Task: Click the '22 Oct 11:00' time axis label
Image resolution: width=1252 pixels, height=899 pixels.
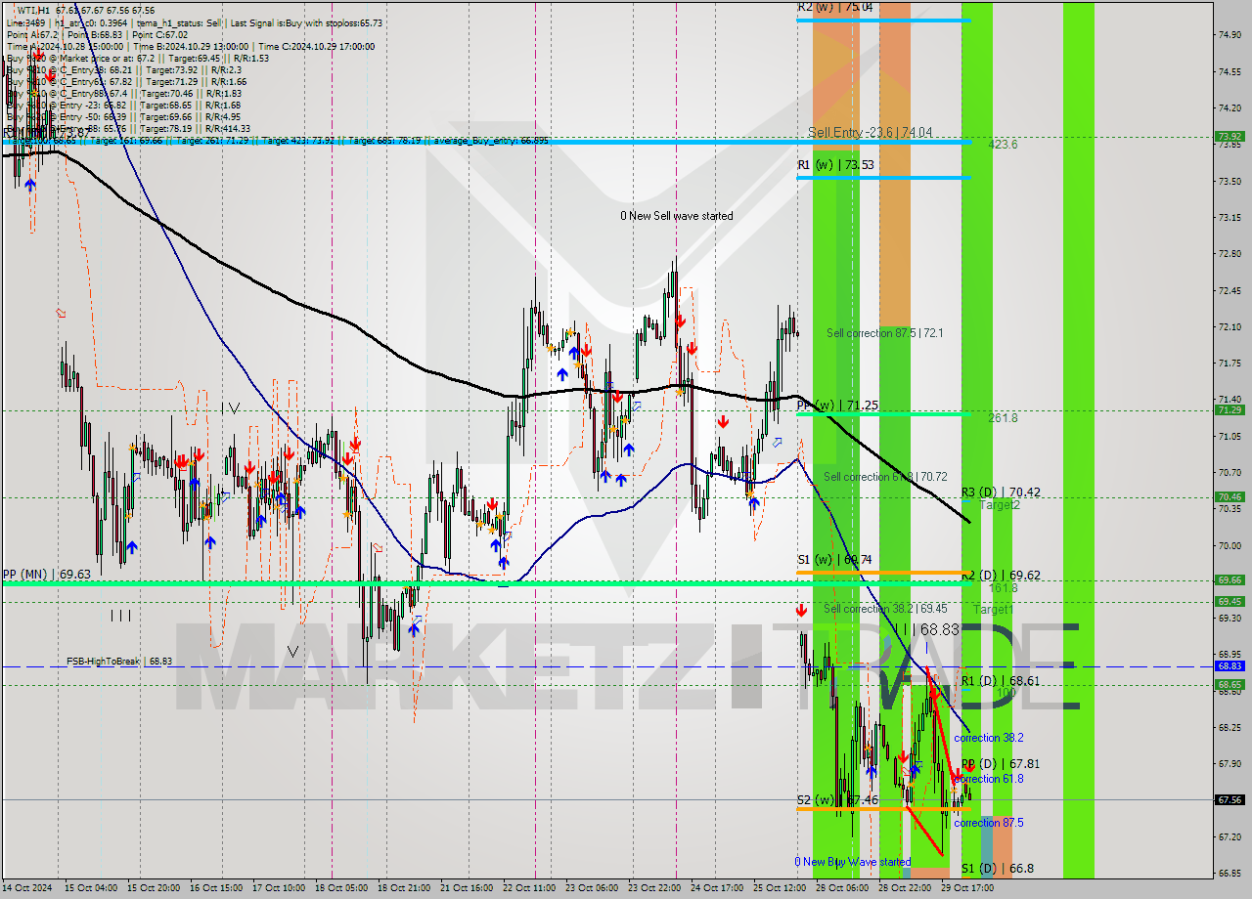Action: [529, 888]
